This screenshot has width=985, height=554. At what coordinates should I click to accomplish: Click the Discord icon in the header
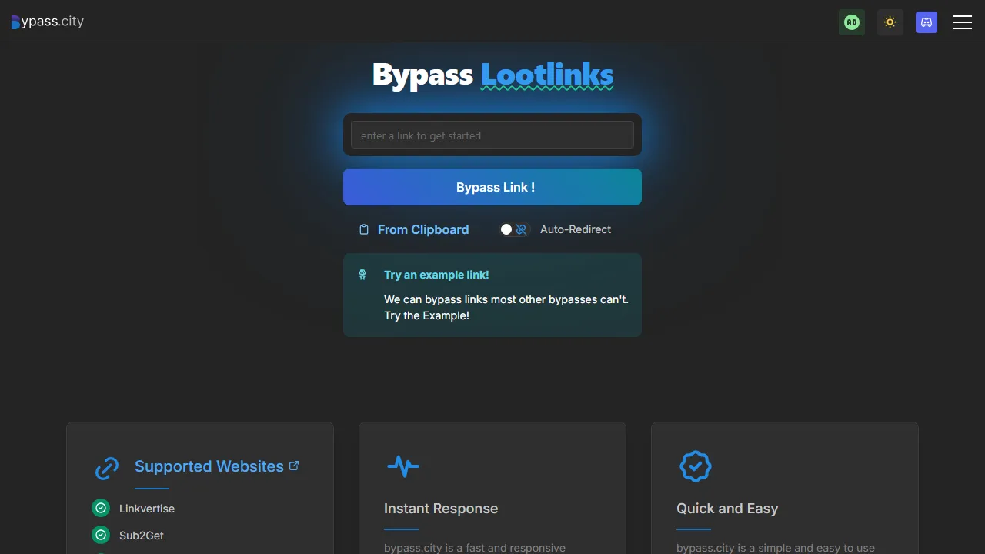coord(927,22)
